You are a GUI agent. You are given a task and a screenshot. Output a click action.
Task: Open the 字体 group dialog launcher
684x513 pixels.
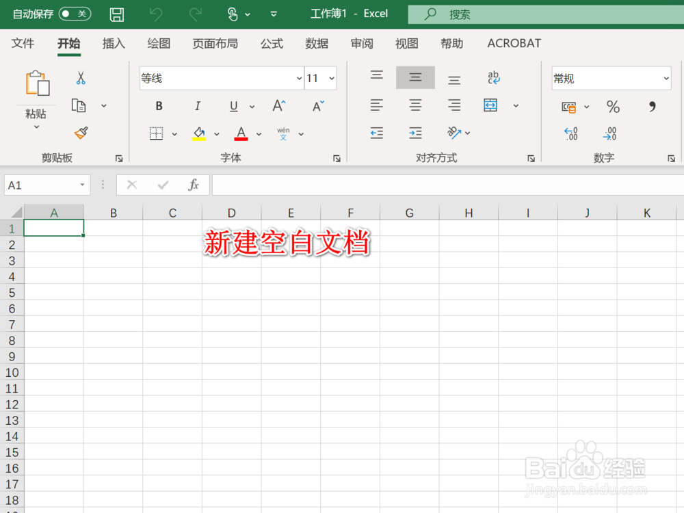336,158
